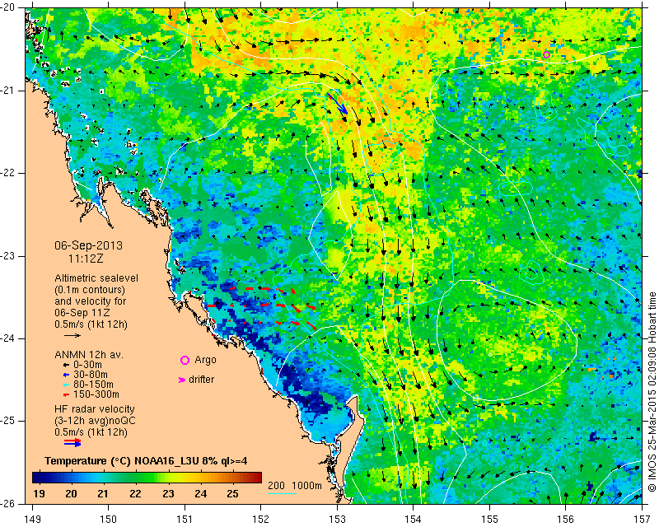
Task: Click the yellow 23°C region of colorbar
Action: [168, 478]
